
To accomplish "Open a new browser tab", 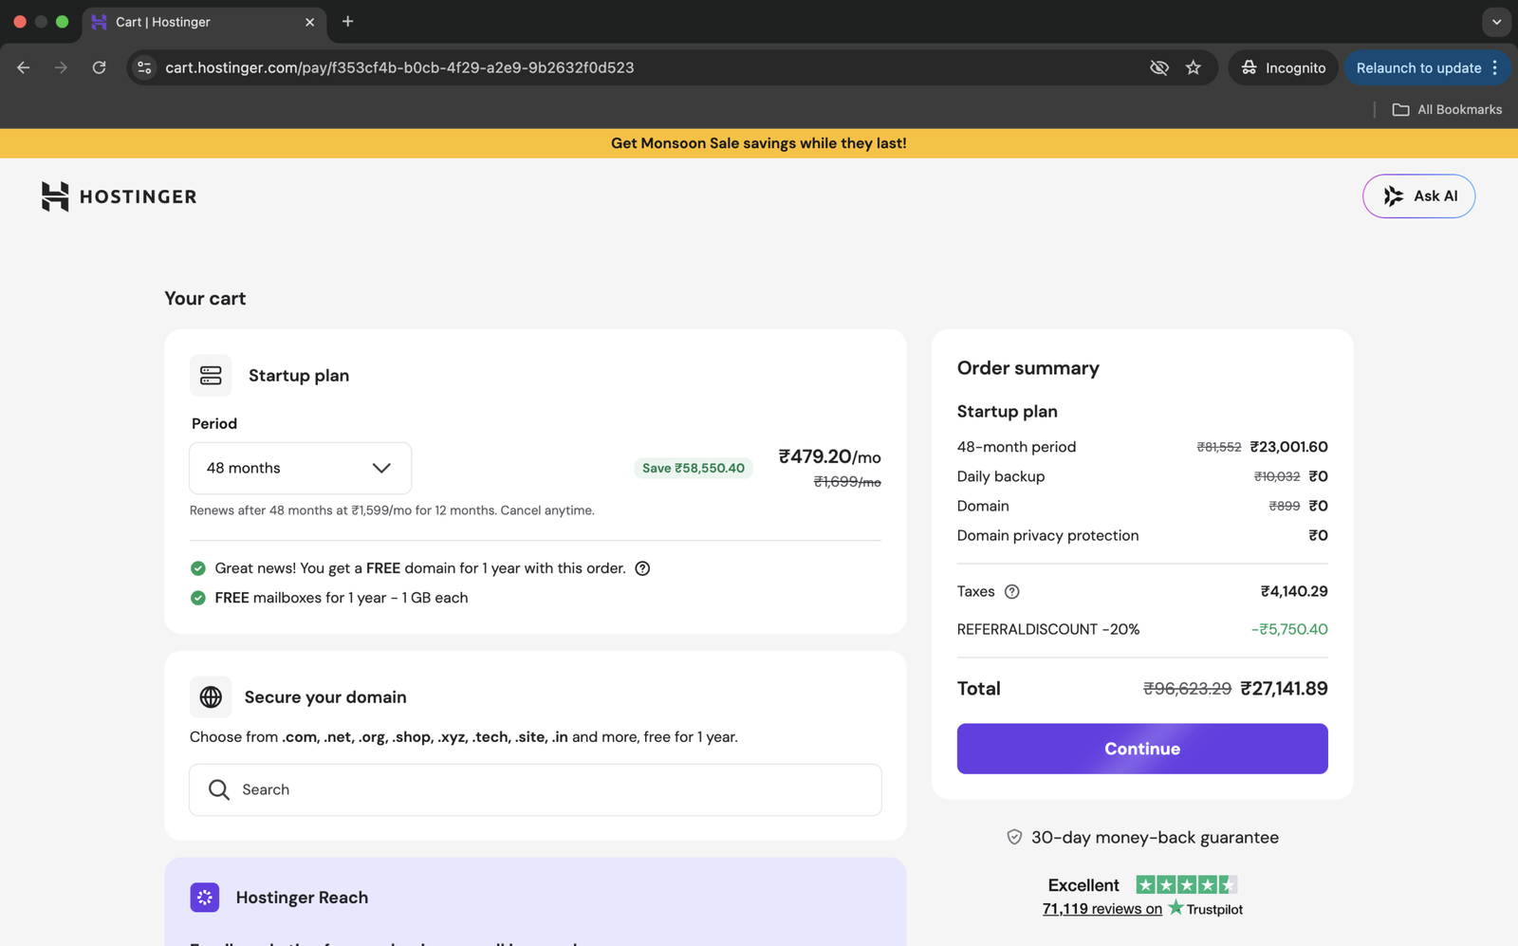I will click(x=348, y=21).
